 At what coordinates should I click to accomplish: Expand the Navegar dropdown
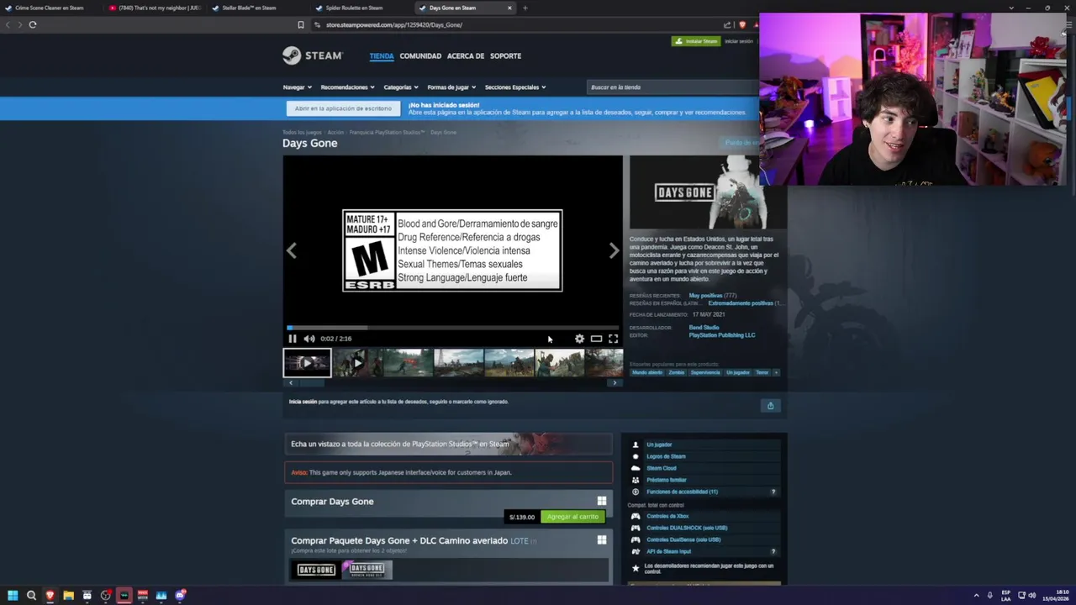297,87
